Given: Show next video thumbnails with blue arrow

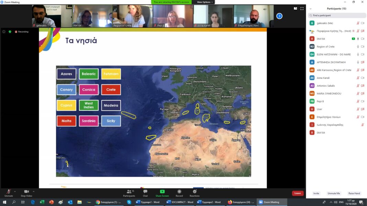Looking at the screenshot, I should point(279,16).
